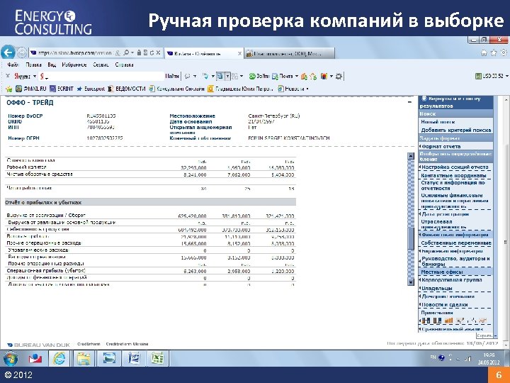The width and height of the screenshot is (510, 383).
Task: Open the Почта dropdown arrow
Action: pos(297,76)
